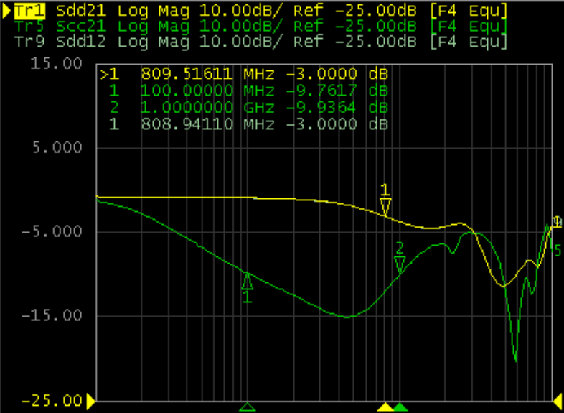Click yellow marker 1 on Sdd21 trace
Image resolution: width=564 pixels, height=413 pixels.
click(x=385, y=206)
